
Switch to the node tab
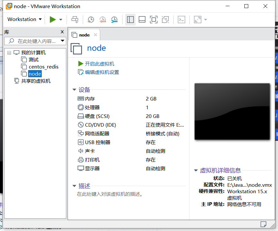coord(84,35)
